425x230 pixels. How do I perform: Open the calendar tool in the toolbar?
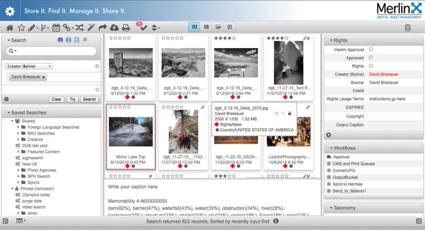(56, 28)
